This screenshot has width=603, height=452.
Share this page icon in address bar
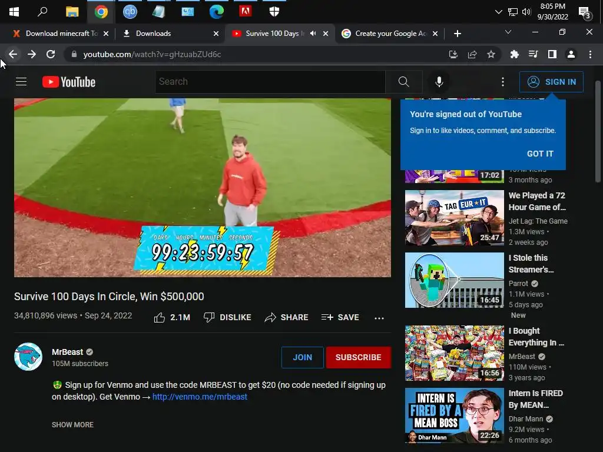pos(472,54)
